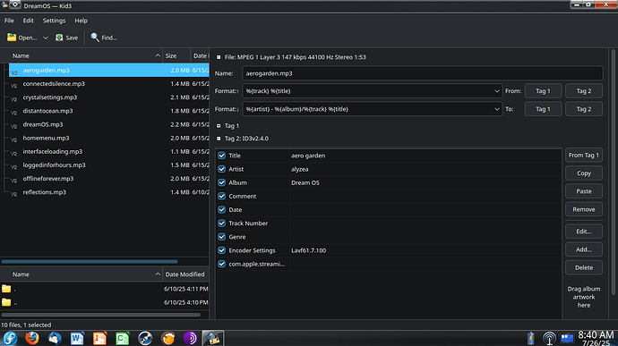The image size is (618, 346).
Task: Click the Delete button
Action: click(x=584, y=267)
